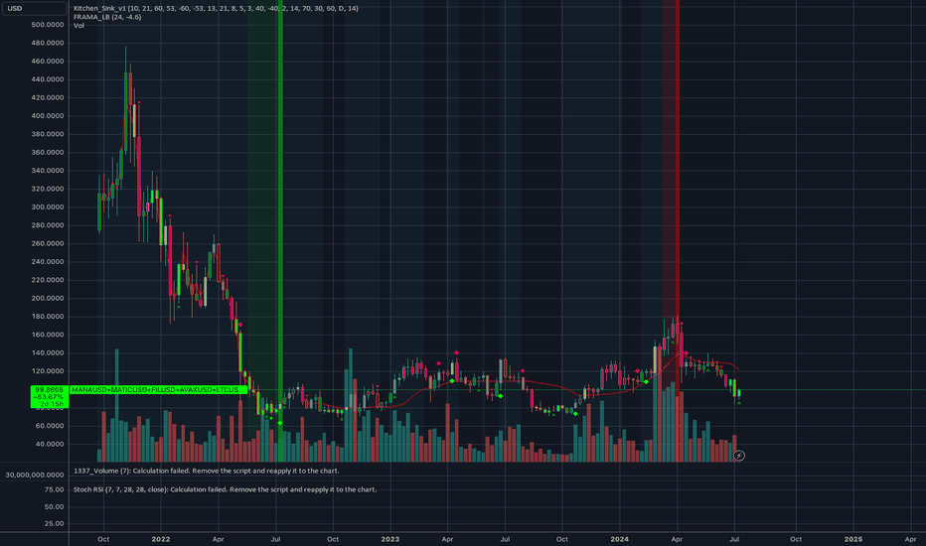Image resolution: width=926 pixels, height=546 pixels.
Task: Click the MANAUSD+MATICUSD+FILUSD symbol label
Action: point(157,389)
